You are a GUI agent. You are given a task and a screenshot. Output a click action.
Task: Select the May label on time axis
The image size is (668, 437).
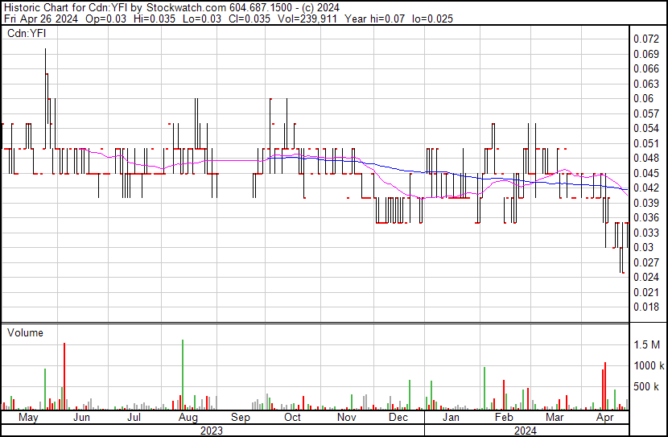(x=27, y=418)
